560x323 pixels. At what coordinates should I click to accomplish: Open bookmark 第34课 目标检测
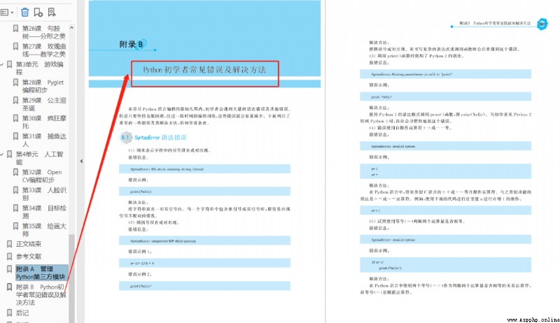click(44, 212)
